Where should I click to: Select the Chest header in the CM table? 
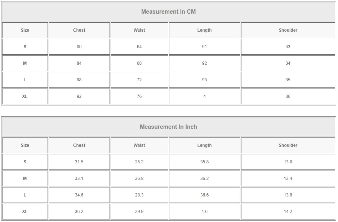point(79,30)
